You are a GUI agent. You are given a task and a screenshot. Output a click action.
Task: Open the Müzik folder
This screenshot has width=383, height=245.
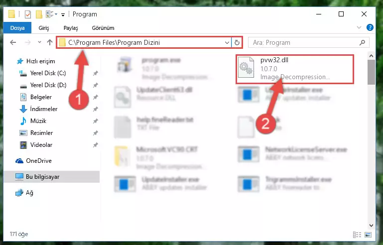[38, 121]
